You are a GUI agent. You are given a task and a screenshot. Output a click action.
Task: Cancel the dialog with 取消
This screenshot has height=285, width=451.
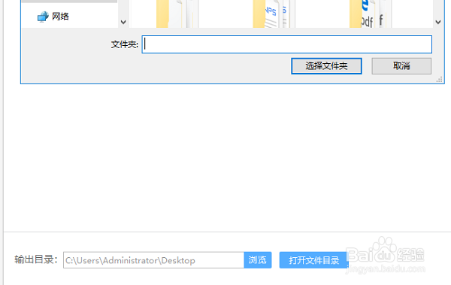[x=401, y=66]
